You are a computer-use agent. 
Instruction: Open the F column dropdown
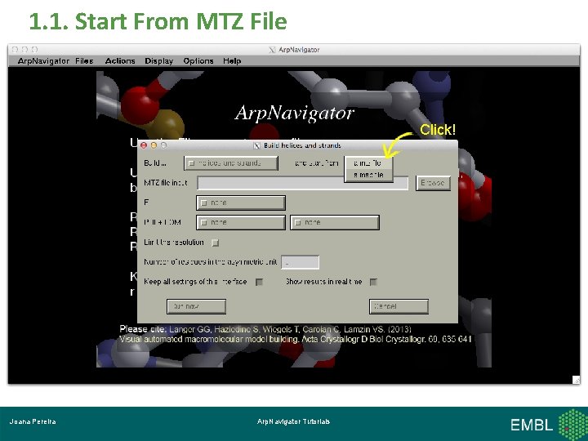[241, 203]
